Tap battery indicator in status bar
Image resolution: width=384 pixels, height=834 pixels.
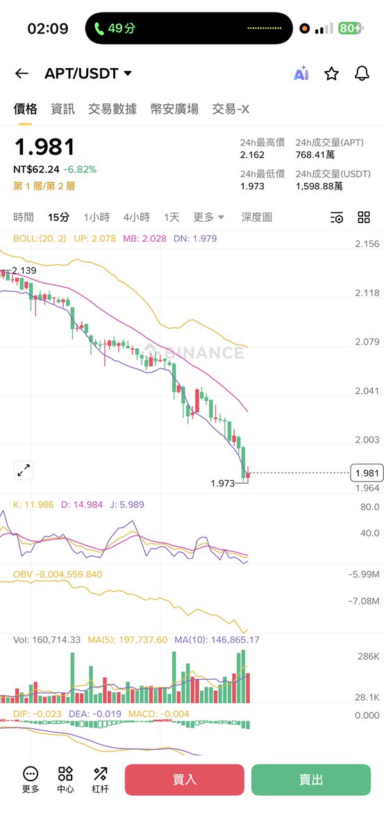point(349,28)
